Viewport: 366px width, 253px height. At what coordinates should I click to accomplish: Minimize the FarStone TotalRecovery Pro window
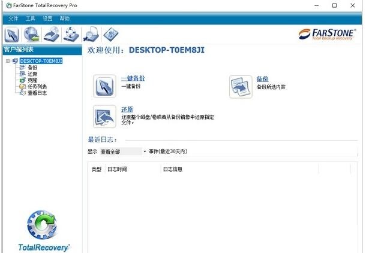(x=317, y=5)
